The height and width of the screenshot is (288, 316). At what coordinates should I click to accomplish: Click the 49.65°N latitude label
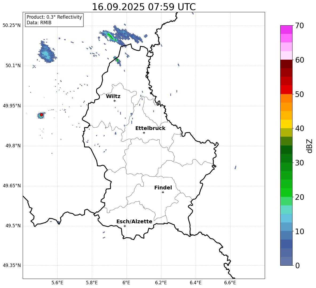pyautogui.click(x=12, y=186)
